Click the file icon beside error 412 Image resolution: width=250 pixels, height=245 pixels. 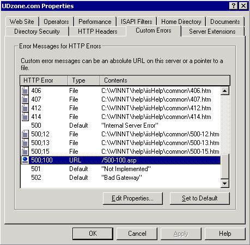tap(25, 108)
